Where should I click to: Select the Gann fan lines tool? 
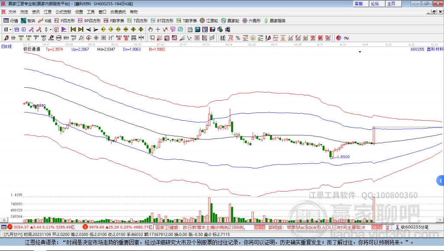pyautogui.click(x=160, y=38)
